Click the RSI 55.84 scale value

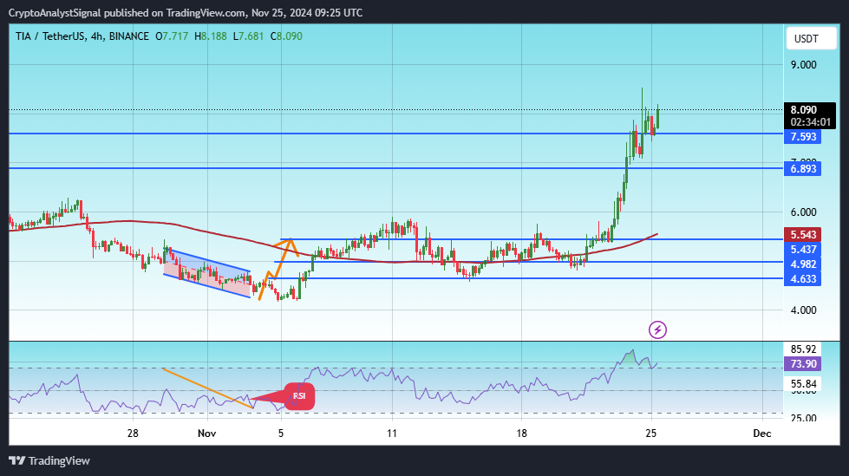(x=804, y=384)
